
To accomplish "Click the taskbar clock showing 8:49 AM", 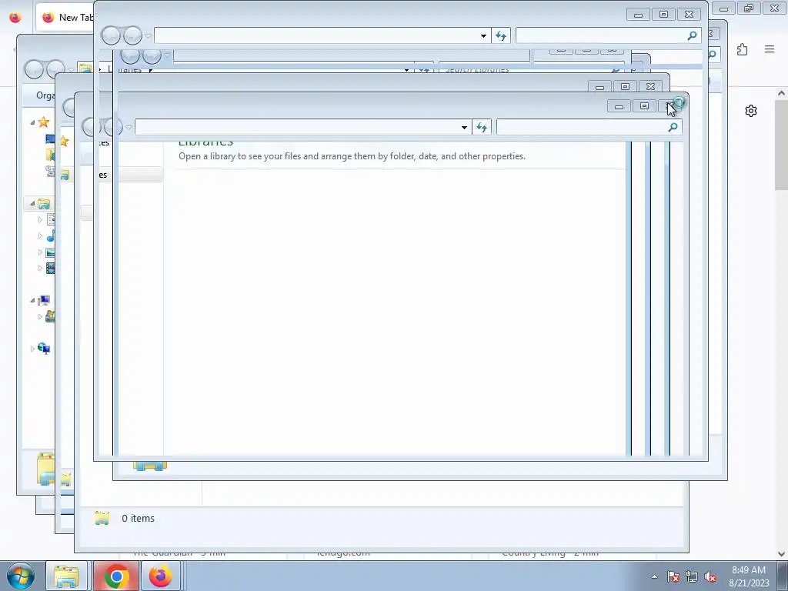I will (749, 576).
